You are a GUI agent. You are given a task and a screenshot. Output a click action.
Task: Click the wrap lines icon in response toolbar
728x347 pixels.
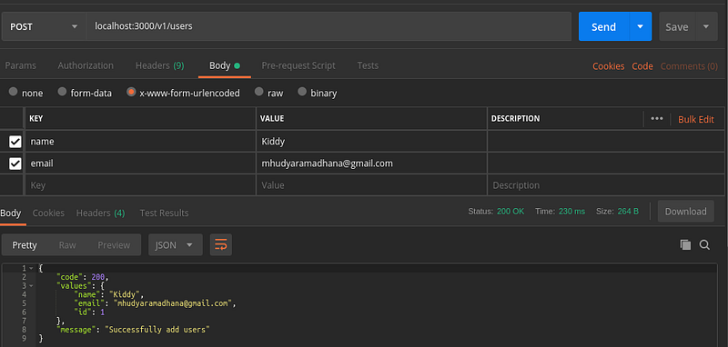(x=221, y=244)
